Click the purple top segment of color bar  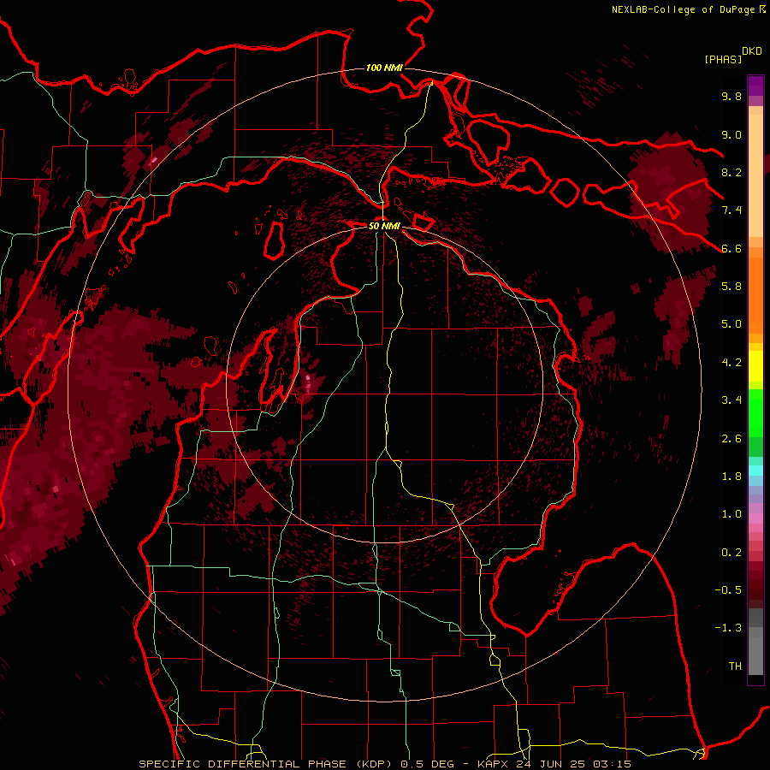(755, 86)
